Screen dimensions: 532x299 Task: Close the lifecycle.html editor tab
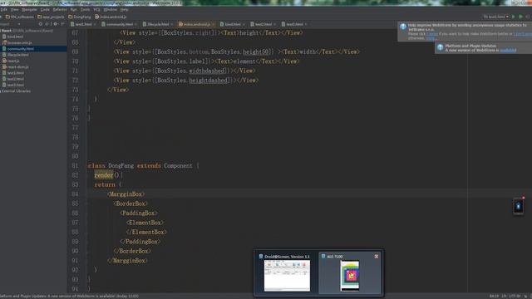tap(171, 24)
